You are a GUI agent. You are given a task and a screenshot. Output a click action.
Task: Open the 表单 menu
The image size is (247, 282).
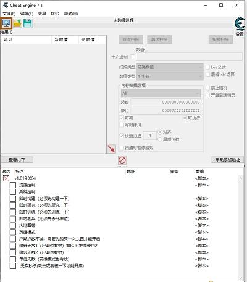(42, 14)
